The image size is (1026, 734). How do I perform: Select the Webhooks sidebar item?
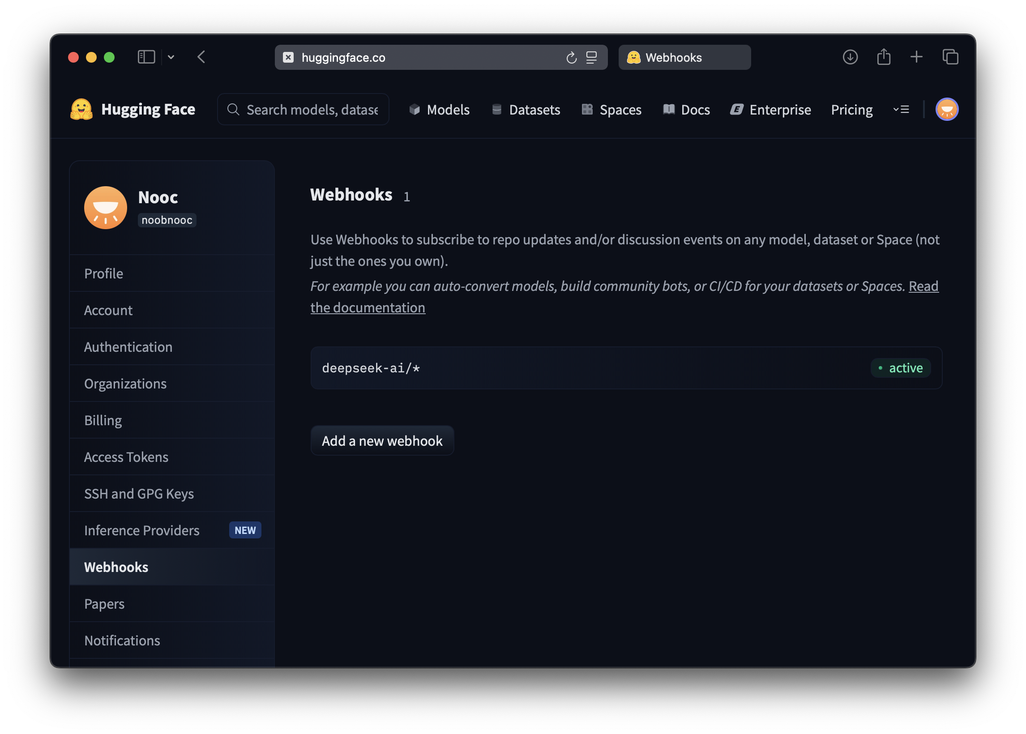[172, 567]
